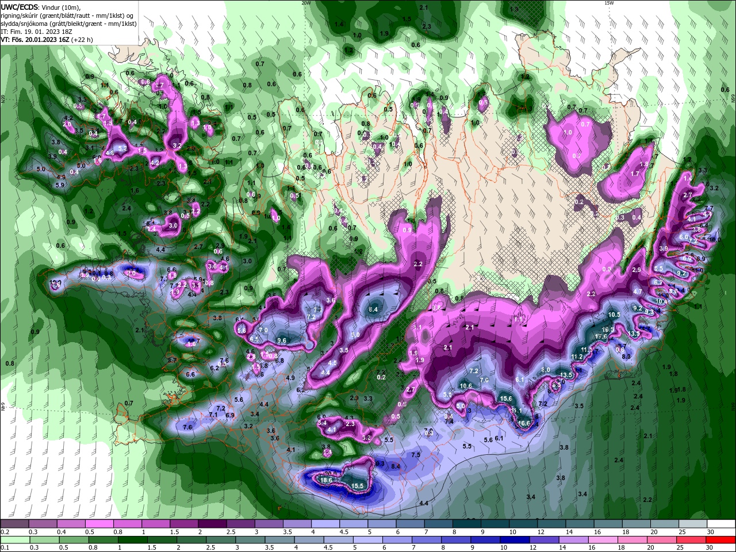Click the '20W' longitude label
Image resolution: width=736 pixels, height=552 pixels.
click(306, 3)
